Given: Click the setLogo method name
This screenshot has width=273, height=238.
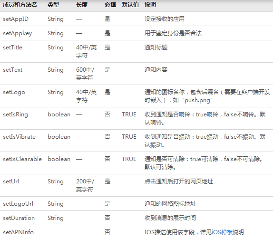Looking at the screenshot, I should click(x=14, y=92).
